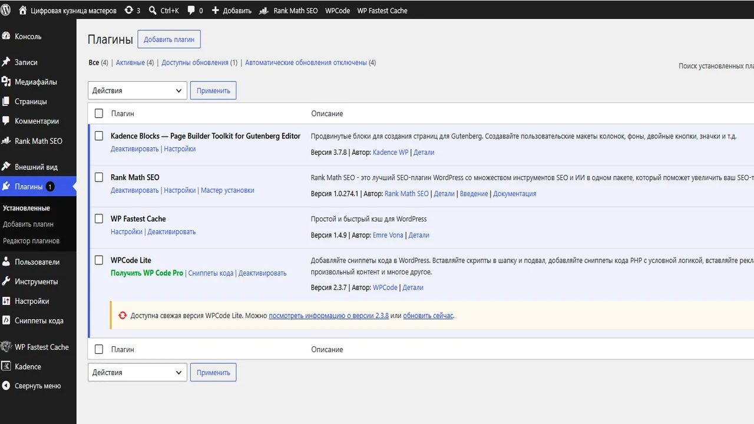Open the WordPress logo menu
This screenshot has width=754, height=424.
coord(6,11)
